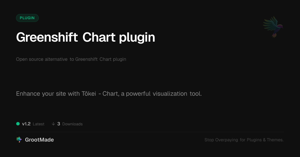Click the download count number 3
This screenshot has height=157, width=300.
click(59, 124)
